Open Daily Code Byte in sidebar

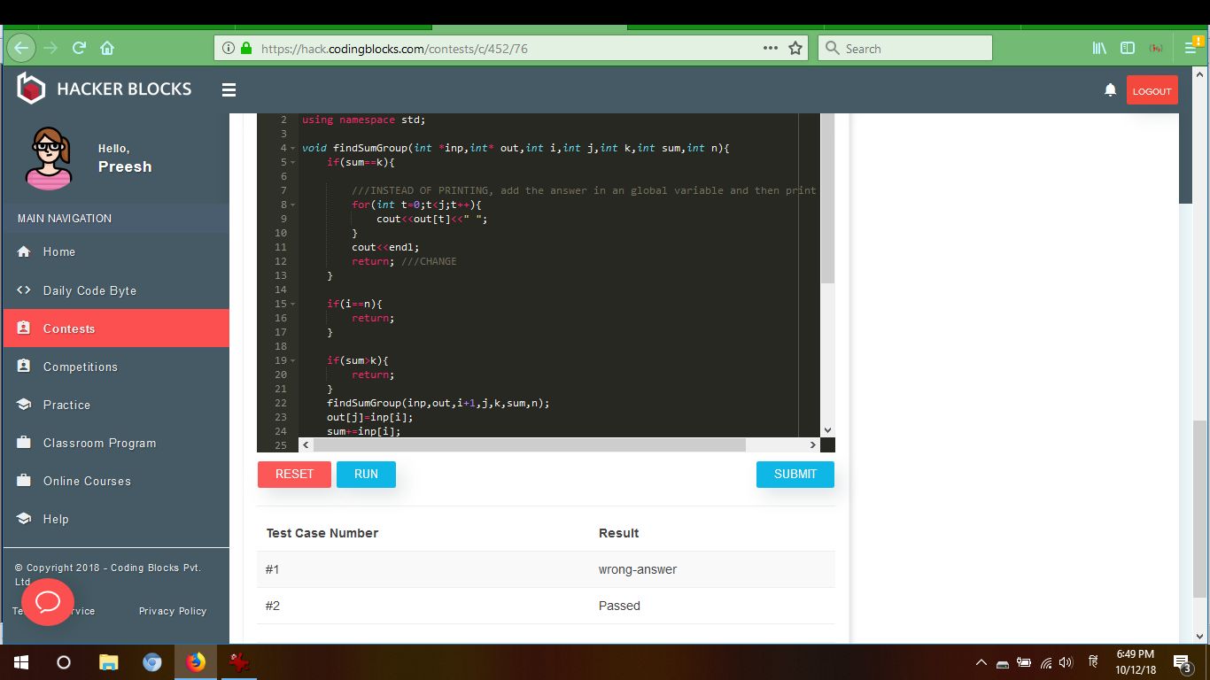[x=89, y=290]
